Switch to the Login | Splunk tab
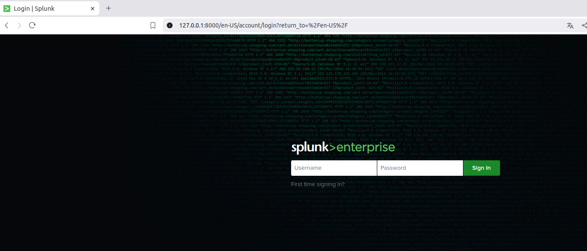 point(47,8)
